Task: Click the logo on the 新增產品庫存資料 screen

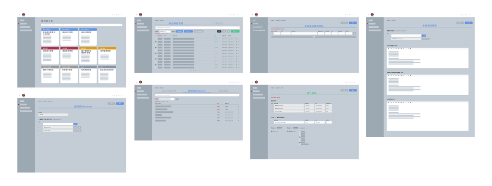Action: tap(257, 15)
